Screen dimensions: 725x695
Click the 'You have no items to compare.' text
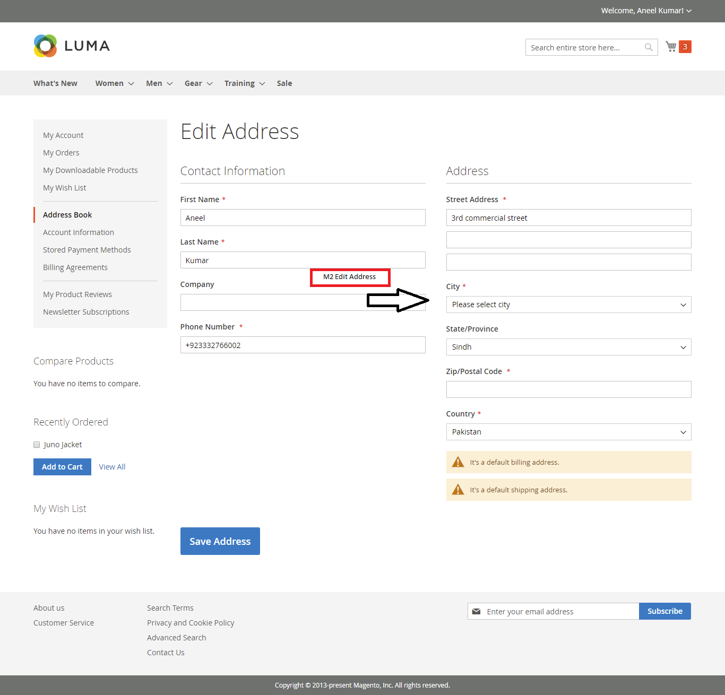[x=87, y=384]
